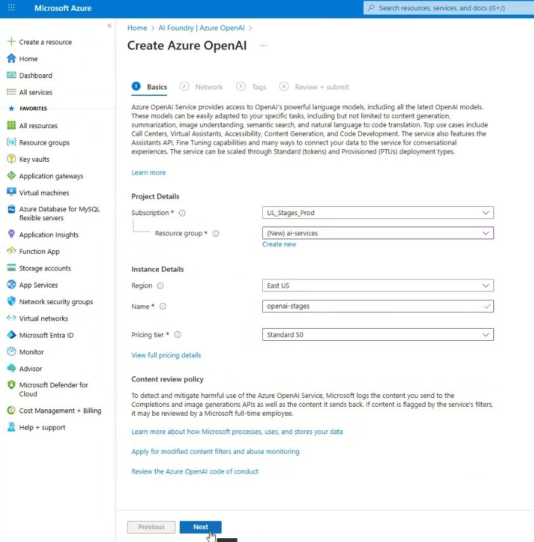Image resolution: width=534 pixels, height=542 pixels.
Task: Click the info icon next to Subscription
Action: click(182, 213)
